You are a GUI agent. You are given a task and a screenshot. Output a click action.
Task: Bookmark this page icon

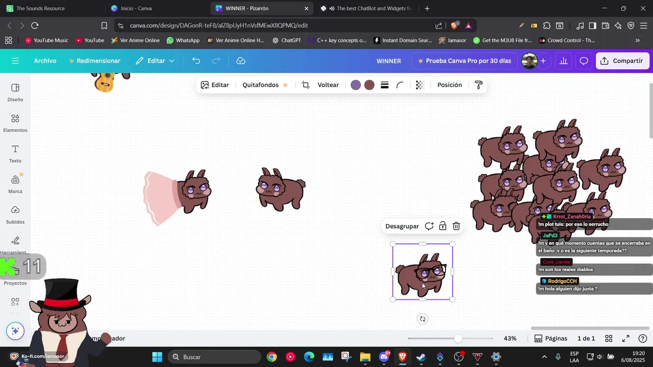coord(104,25)
